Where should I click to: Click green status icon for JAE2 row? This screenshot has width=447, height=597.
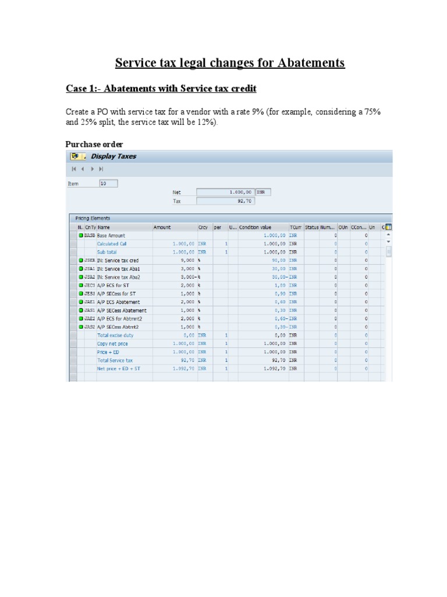[81, 319]
